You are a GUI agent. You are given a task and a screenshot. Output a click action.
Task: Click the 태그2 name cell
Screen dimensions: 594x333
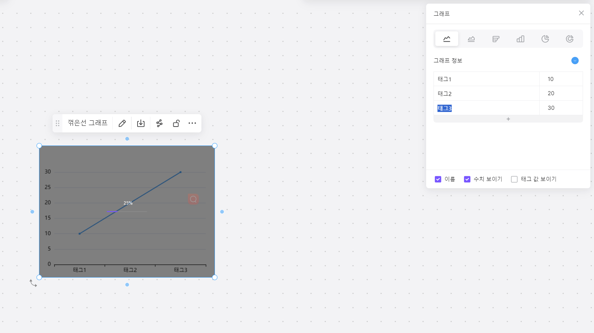point(486,93)
